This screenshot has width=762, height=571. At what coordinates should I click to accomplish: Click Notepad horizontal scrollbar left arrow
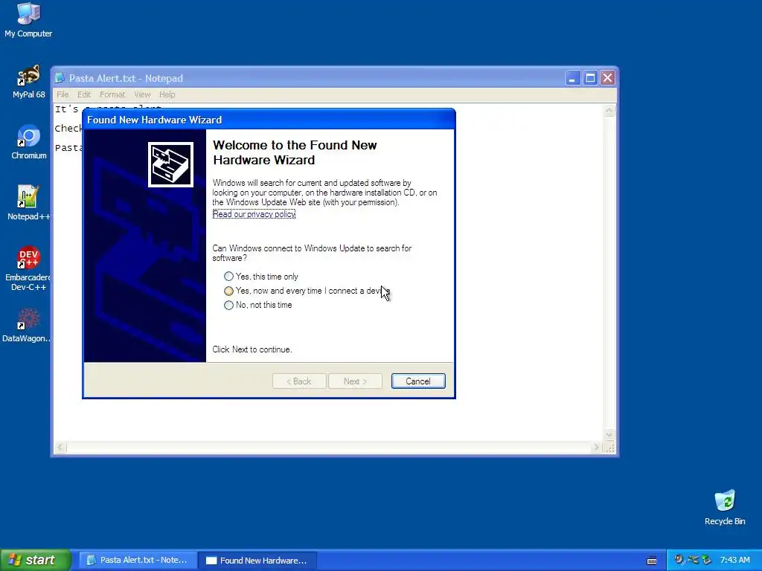click(60, 447)
